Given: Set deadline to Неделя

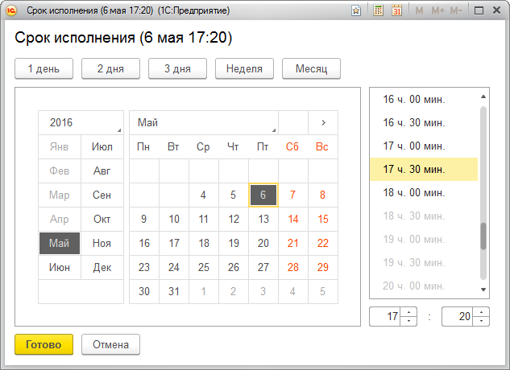Looking at the screenshot, I should coord(244,68).
